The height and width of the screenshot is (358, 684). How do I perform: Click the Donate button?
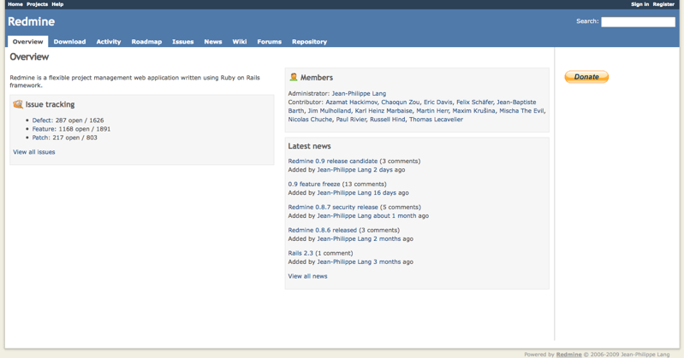coord(586,77)
